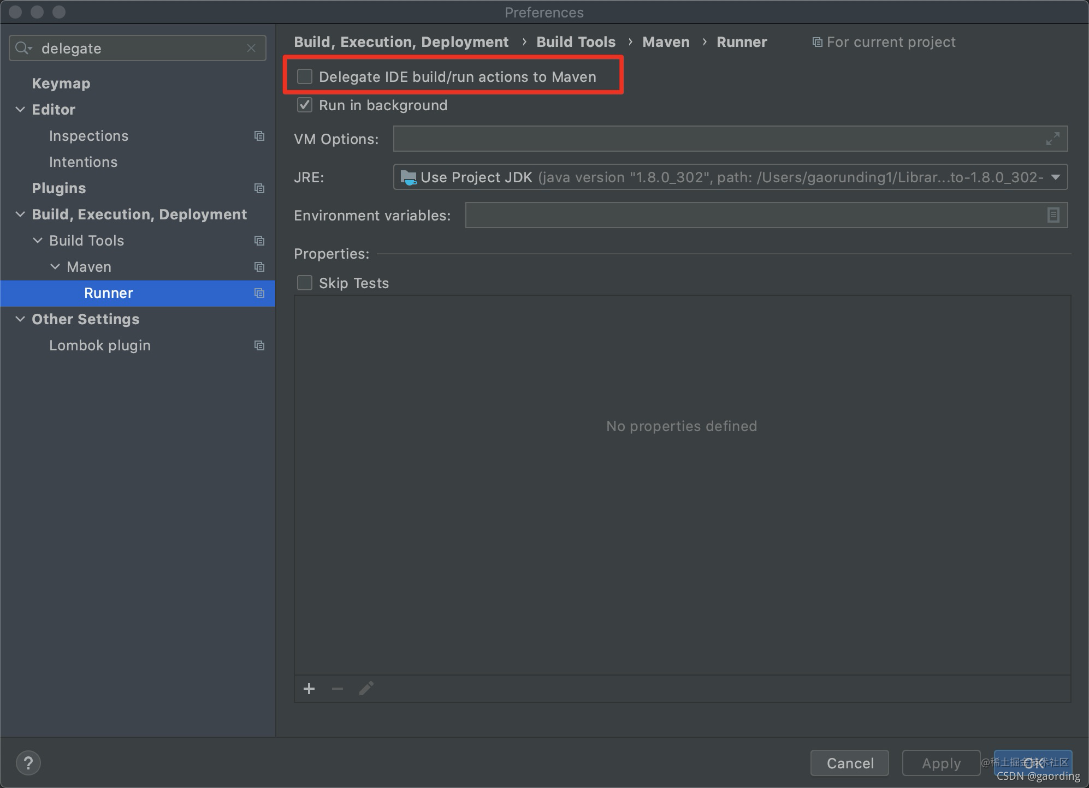Screen dimensions: 1089x788
Task: Enable Delegate IDE build/run actions to Maven
Action: pyautogui.click(x=305, y=76)
